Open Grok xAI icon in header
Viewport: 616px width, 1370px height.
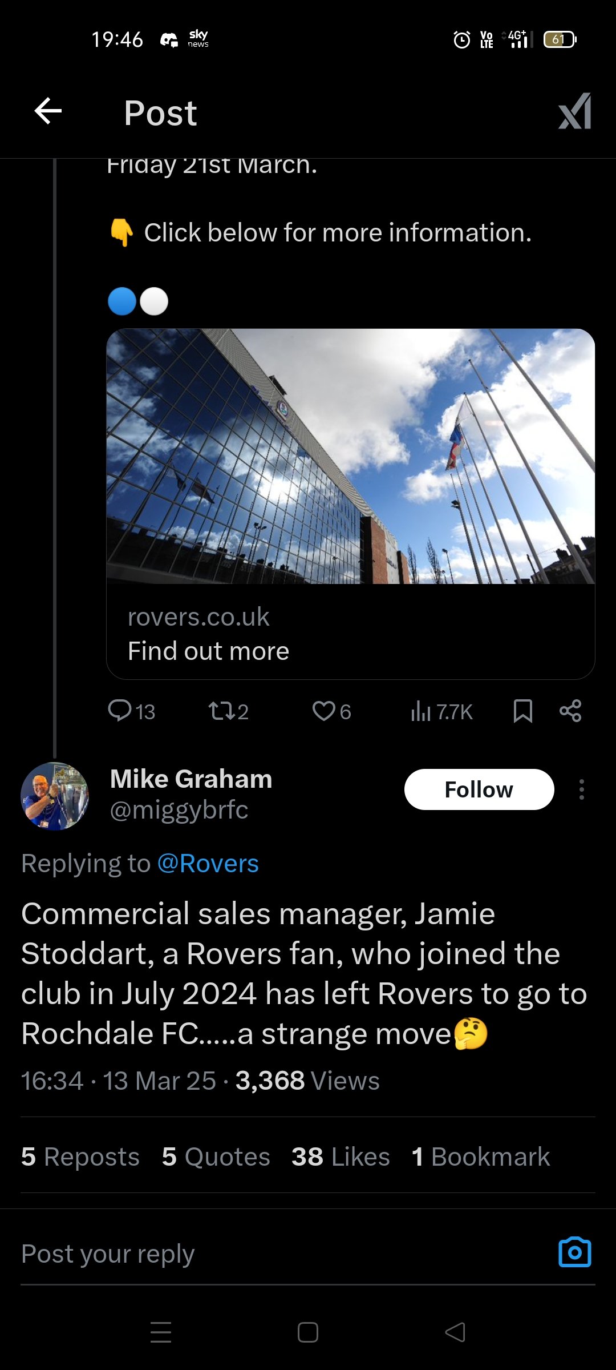pos(574,111)
